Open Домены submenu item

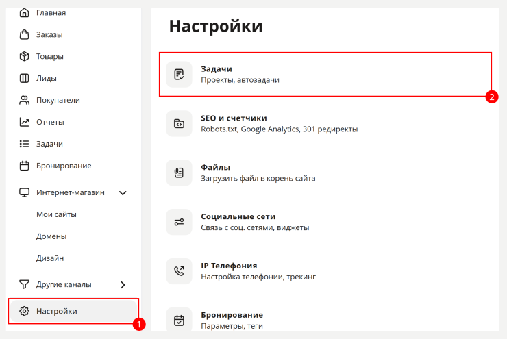51,236
